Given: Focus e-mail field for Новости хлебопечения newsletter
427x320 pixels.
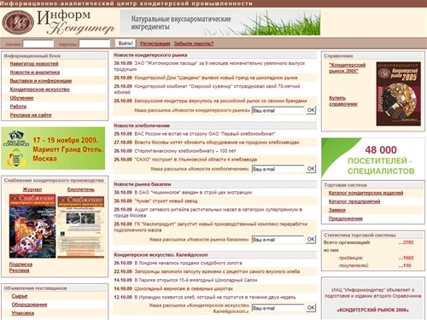Looking at the screenshot, I should [x=278, y=169].
